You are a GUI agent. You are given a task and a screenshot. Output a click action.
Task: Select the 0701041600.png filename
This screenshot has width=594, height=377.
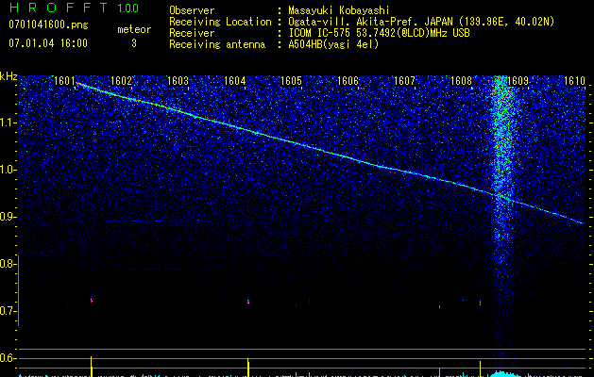click(48, 25)
